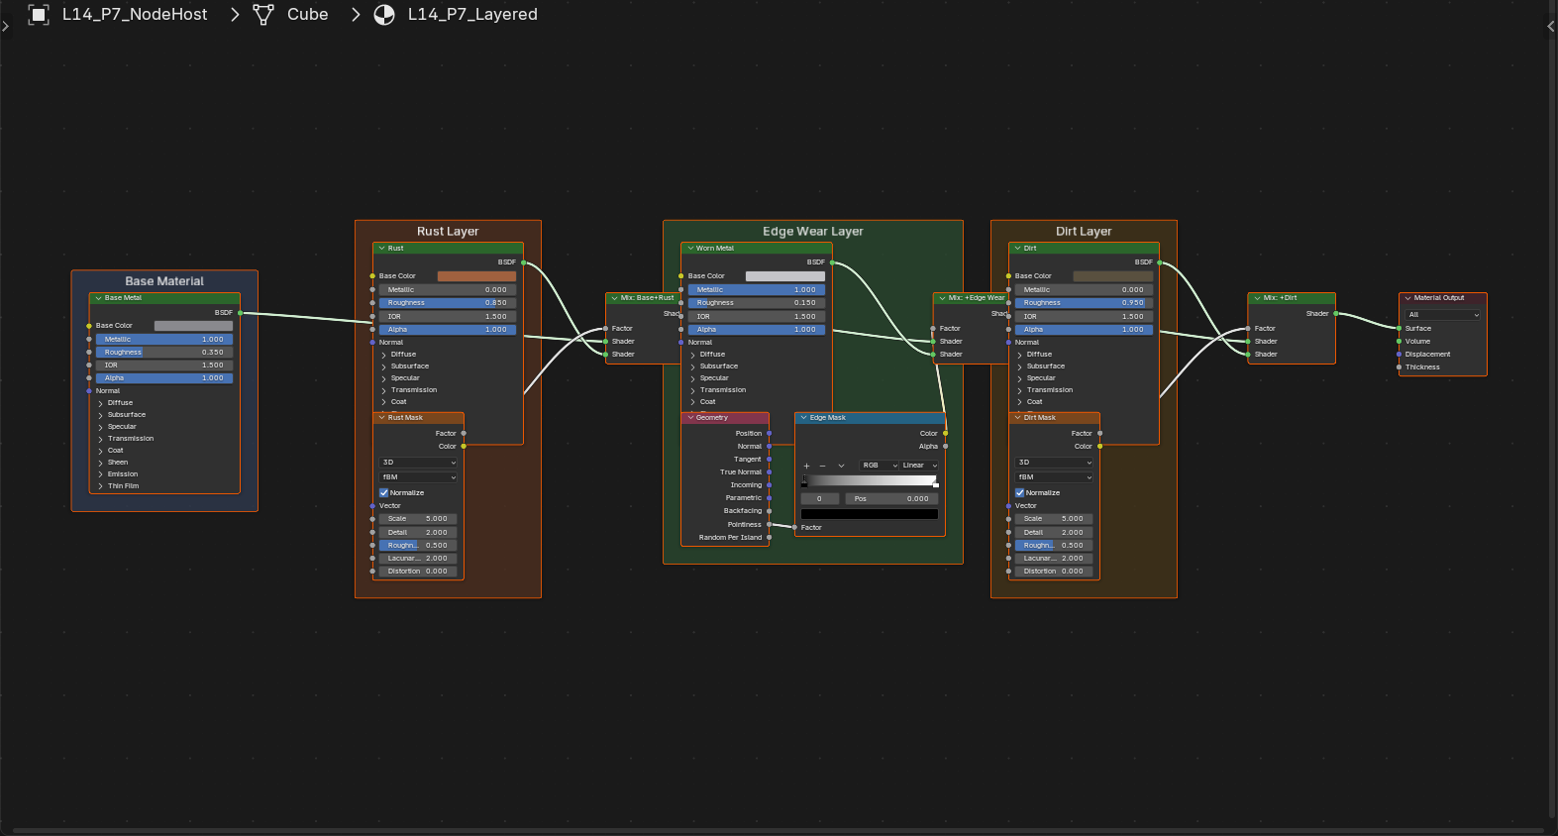The width and height of the screenshot is (1558, 836).
Task: Collapse the Worn Metal node
Action: click(689, 249)
